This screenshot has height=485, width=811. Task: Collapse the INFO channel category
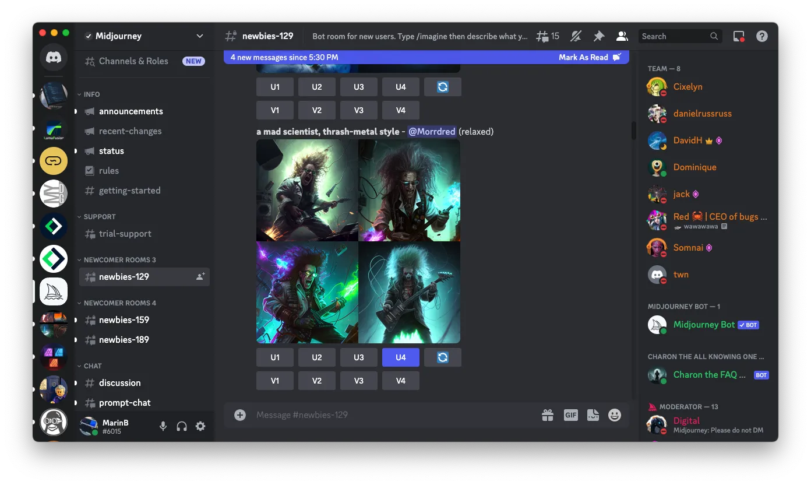click(91, 94)
